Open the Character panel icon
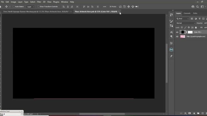This screenshot has height=116, width=207. point(171,32)
